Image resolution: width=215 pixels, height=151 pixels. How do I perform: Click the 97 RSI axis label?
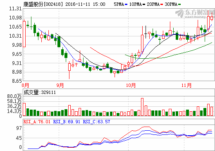point(19,128)
